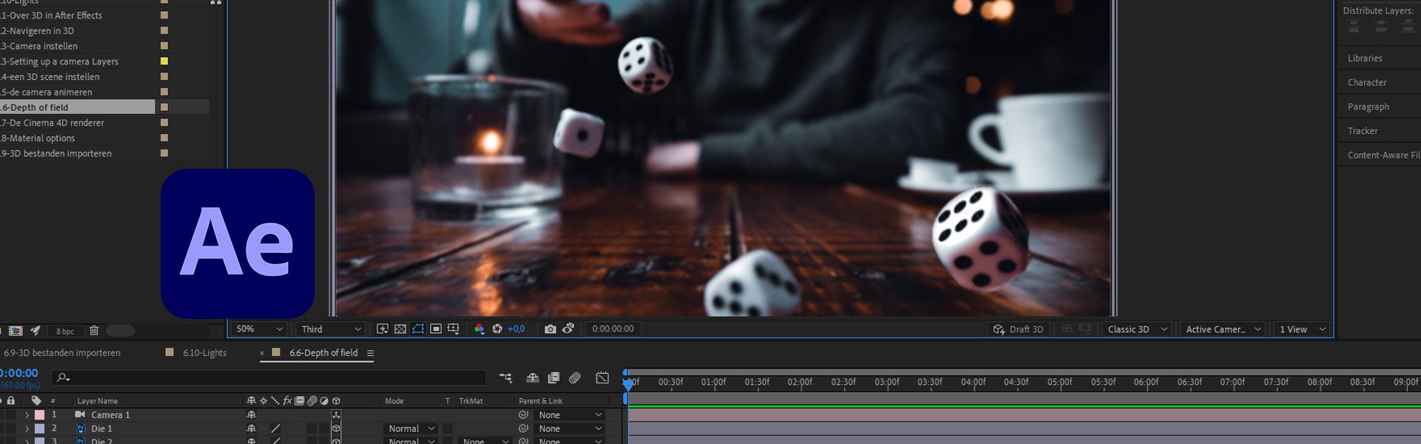
Task: Expand the Camera 1 layer properties
Action: (x=27, y=415)
